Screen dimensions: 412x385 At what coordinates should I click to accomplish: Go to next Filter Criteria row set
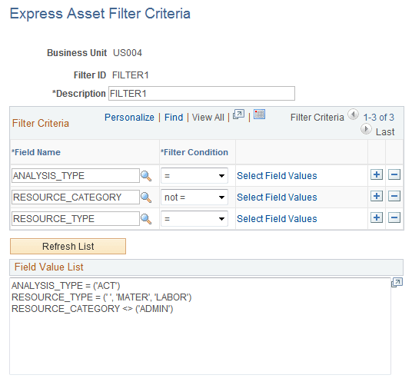pos(366,129)
